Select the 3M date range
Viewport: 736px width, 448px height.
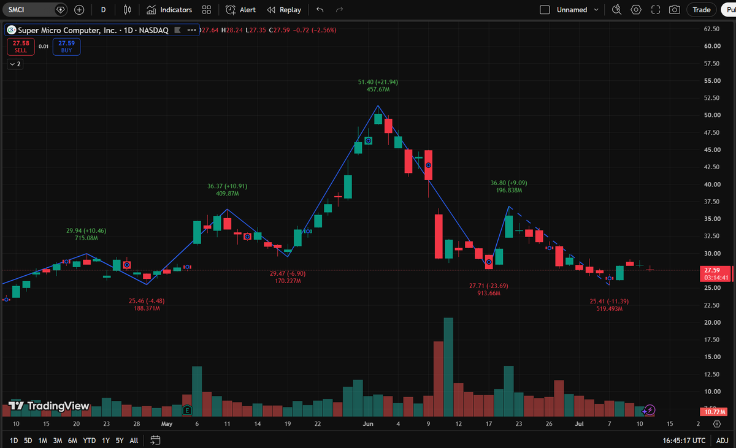pos(57,440)
